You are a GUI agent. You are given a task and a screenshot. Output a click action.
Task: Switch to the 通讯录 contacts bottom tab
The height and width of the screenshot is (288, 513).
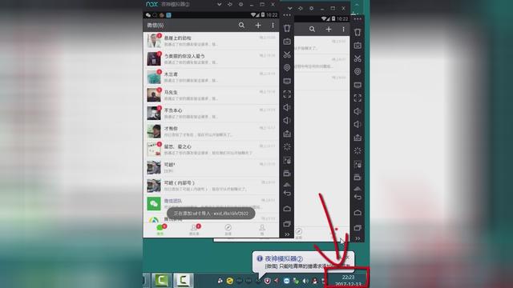(x=194, y=230)
